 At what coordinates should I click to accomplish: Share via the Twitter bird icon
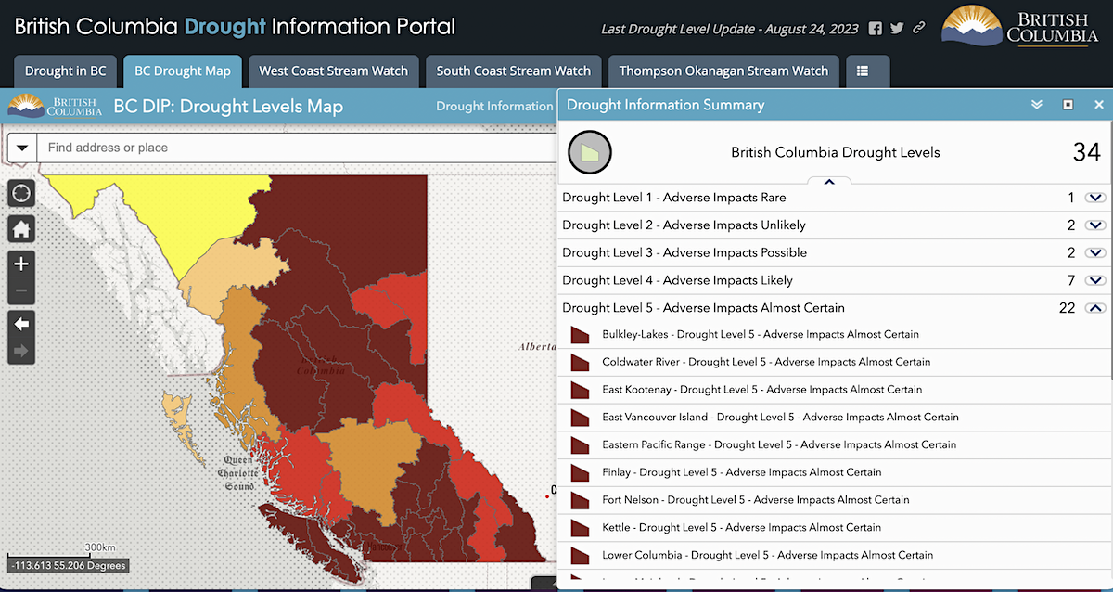[x=897, y=29]
